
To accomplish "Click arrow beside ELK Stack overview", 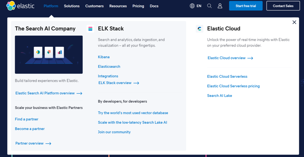I will [136, 83].
